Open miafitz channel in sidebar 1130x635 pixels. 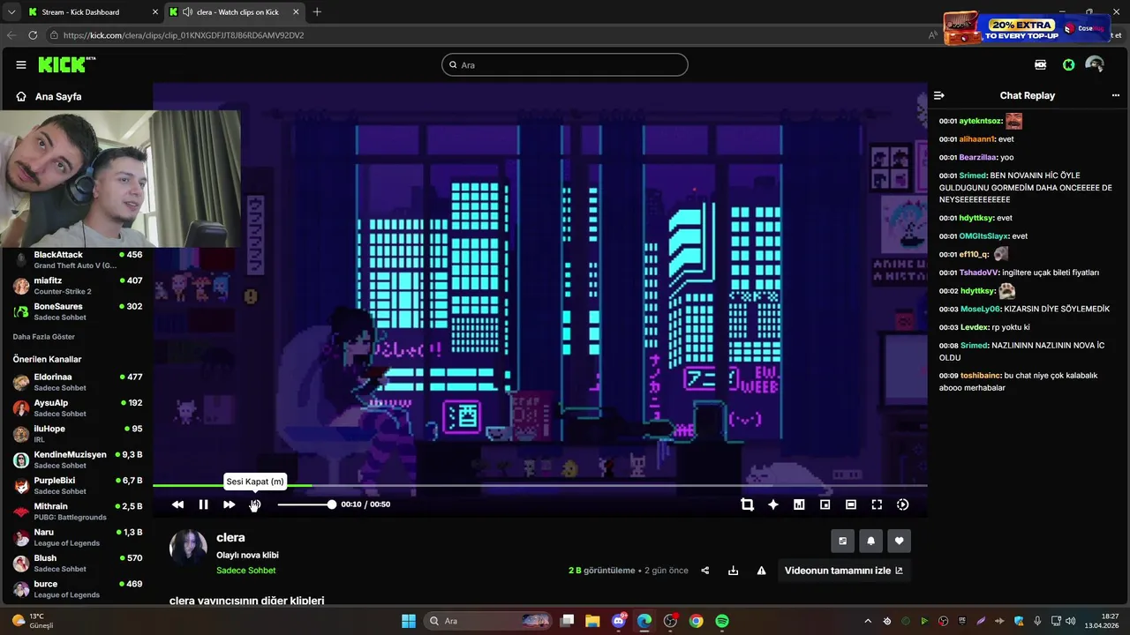tap(78, 286)
